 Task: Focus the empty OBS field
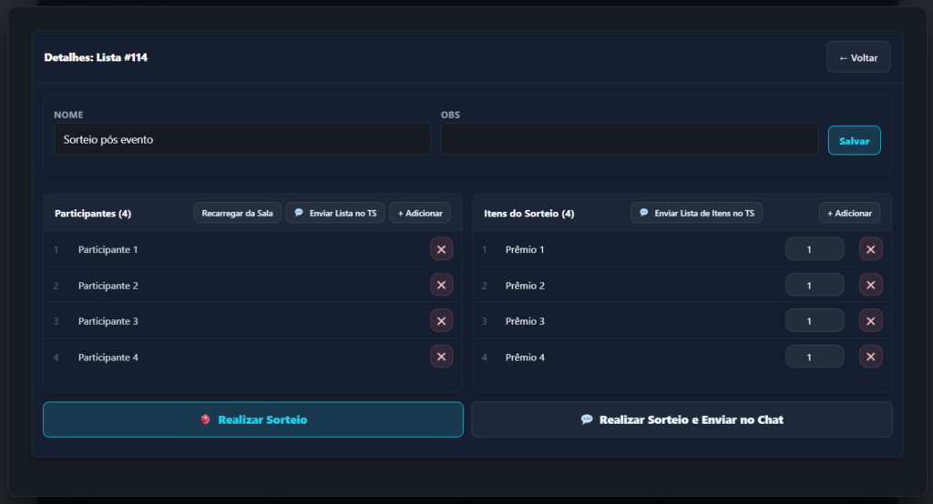pos(630,139)
